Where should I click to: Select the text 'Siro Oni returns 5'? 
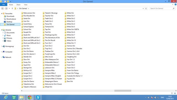29,54
